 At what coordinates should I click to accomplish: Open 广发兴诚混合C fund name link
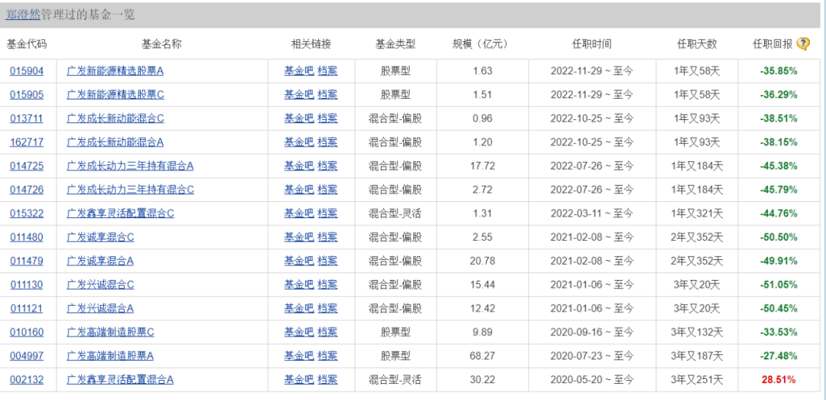(100, 285)
